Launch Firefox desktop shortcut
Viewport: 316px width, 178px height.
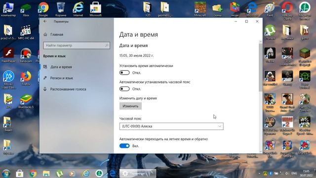(x=26, y=78)
